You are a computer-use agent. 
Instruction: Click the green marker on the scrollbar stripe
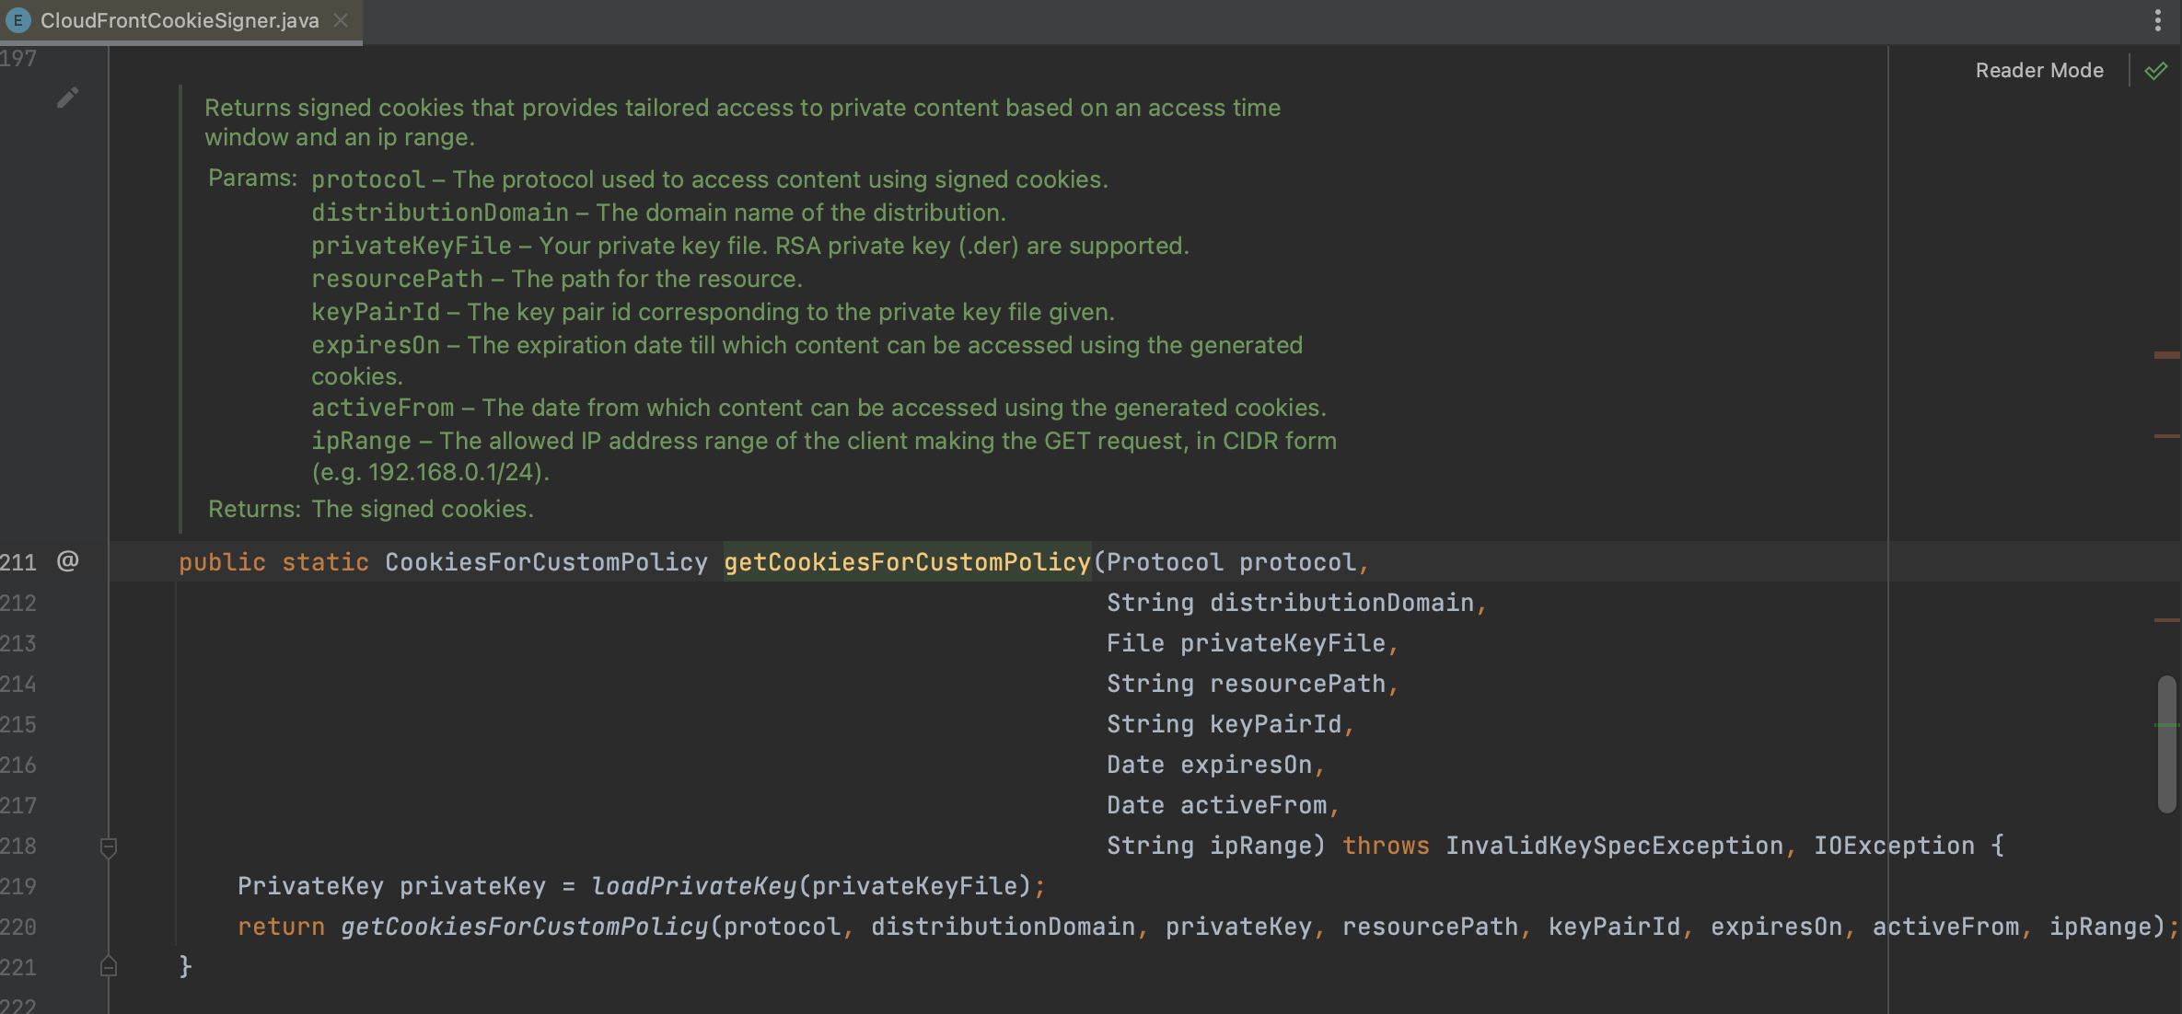tap(2166, 725)
